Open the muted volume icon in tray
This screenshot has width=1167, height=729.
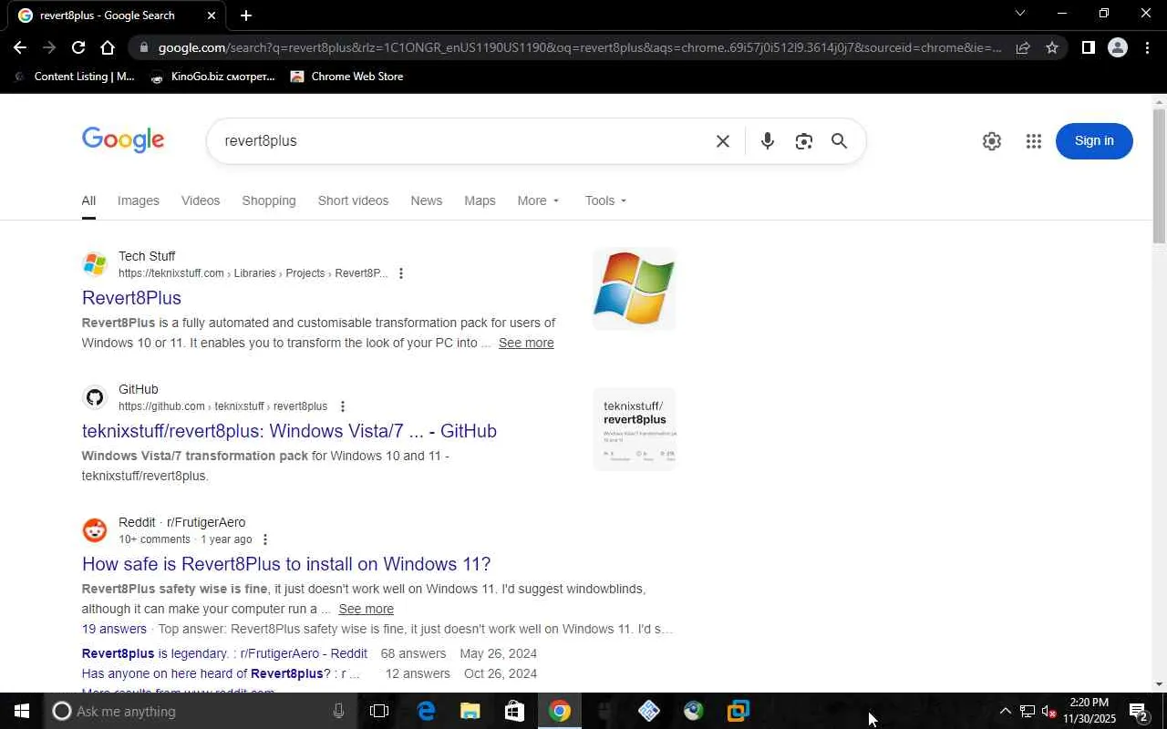(1048, 711)
